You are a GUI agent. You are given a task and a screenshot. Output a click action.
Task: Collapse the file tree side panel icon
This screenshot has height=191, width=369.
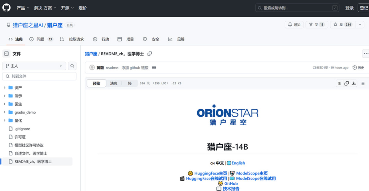click(x=6, y=54)
